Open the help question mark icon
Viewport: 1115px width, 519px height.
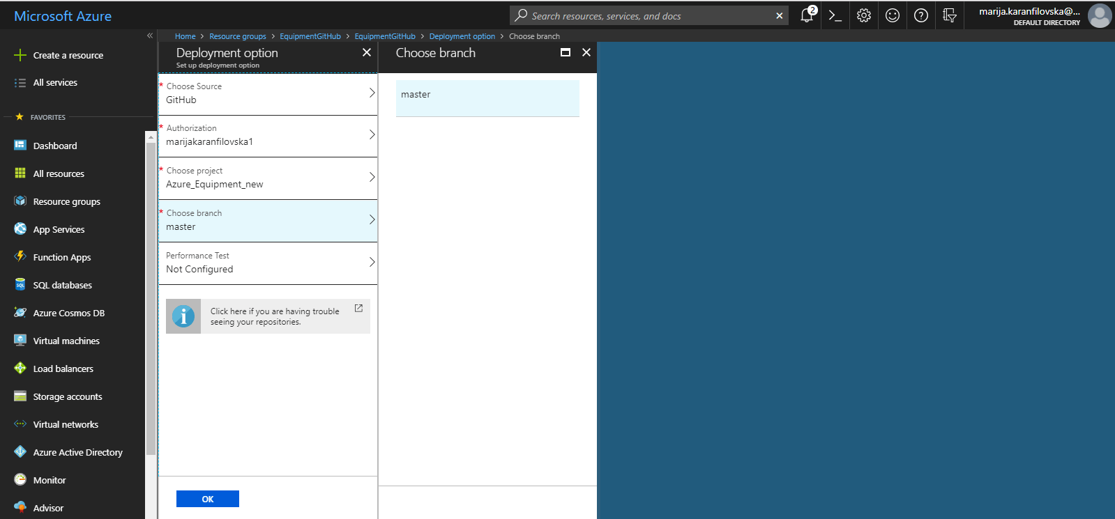(921, 15)
